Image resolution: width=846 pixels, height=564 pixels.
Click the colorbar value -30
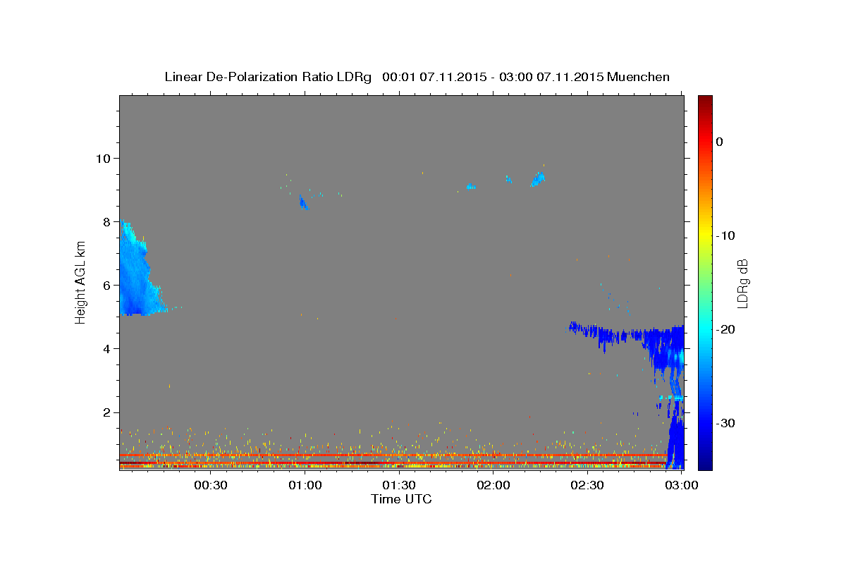(726, 423)
